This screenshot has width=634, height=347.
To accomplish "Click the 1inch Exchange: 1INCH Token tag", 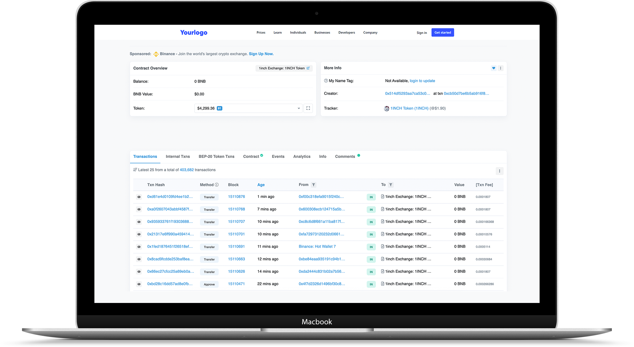I will pyautogui.click(x=284, y=68).
